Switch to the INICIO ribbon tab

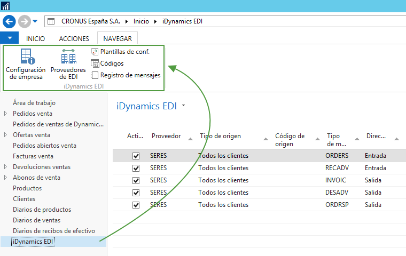tap(35, 38)
